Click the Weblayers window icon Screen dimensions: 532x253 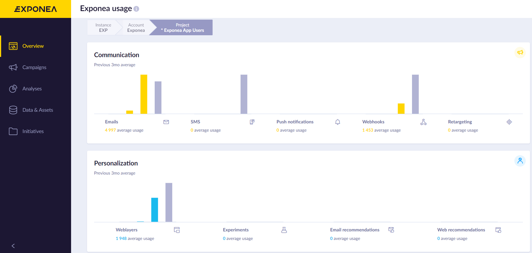coord(177,230)
